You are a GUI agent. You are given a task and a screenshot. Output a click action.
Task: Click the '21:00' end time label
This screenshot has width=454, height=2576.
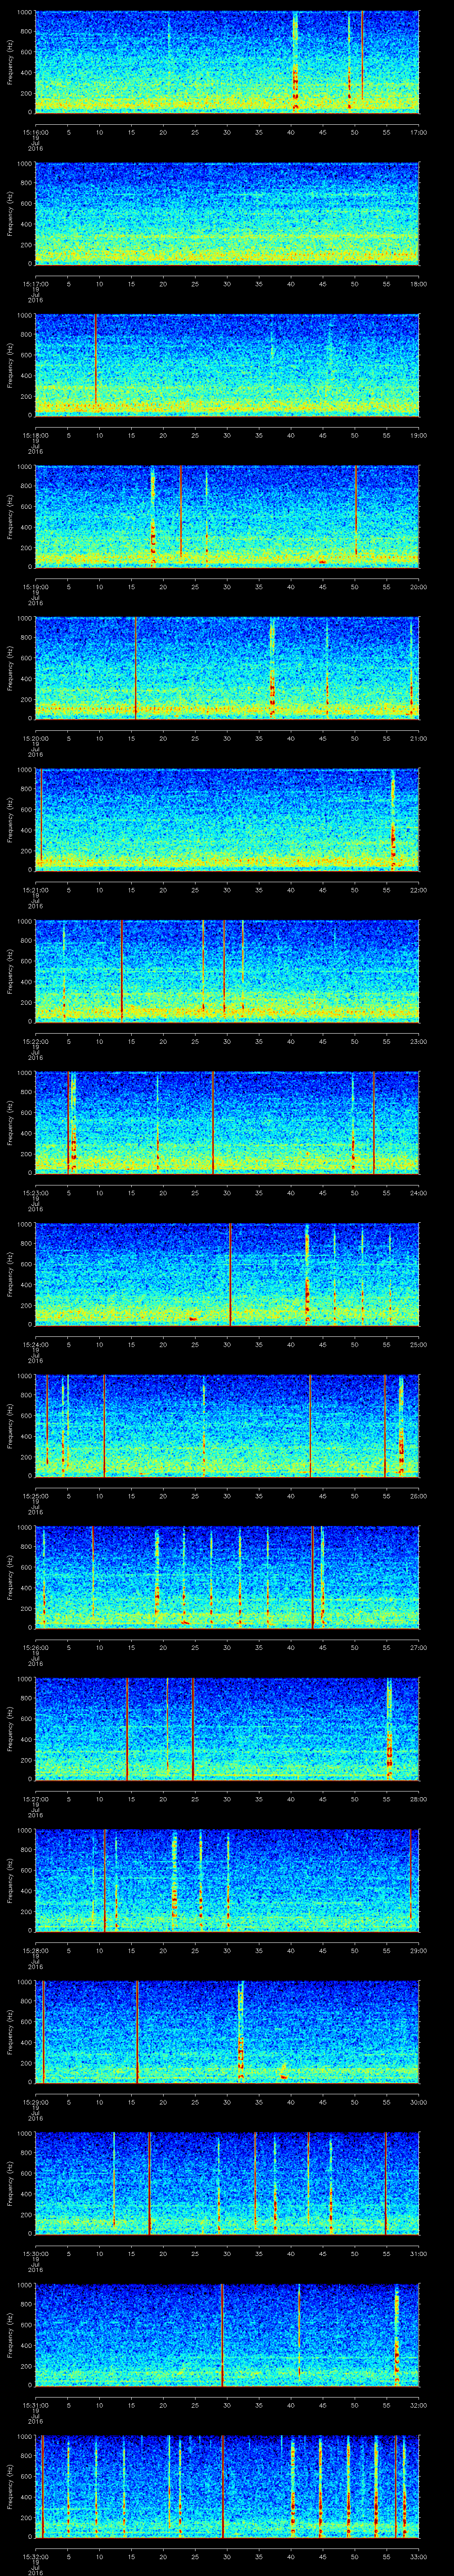click(x=418, y=738)
